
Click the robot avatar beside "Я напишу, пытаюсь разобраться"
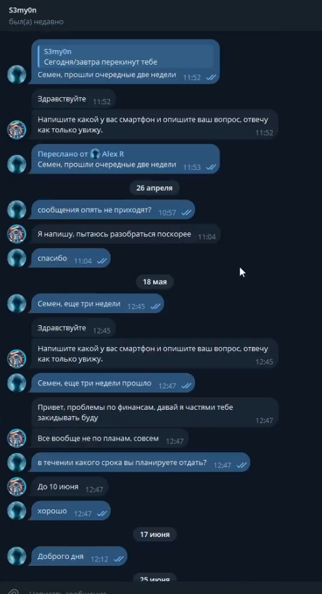click(17, 234)
